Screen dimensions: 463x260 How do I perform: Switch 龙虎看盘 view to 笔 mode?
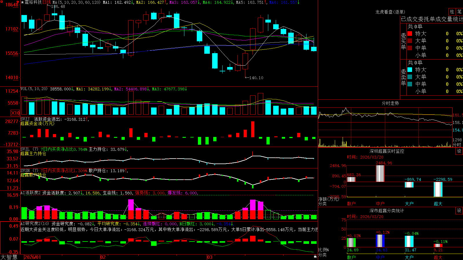pos(460,12)
